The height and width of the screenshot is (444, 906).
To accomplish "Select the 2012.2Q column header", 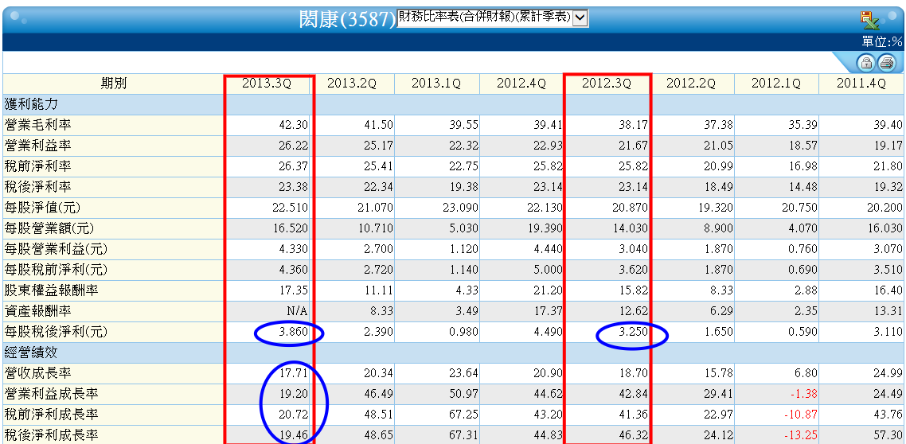I will (x=692, y=84).
